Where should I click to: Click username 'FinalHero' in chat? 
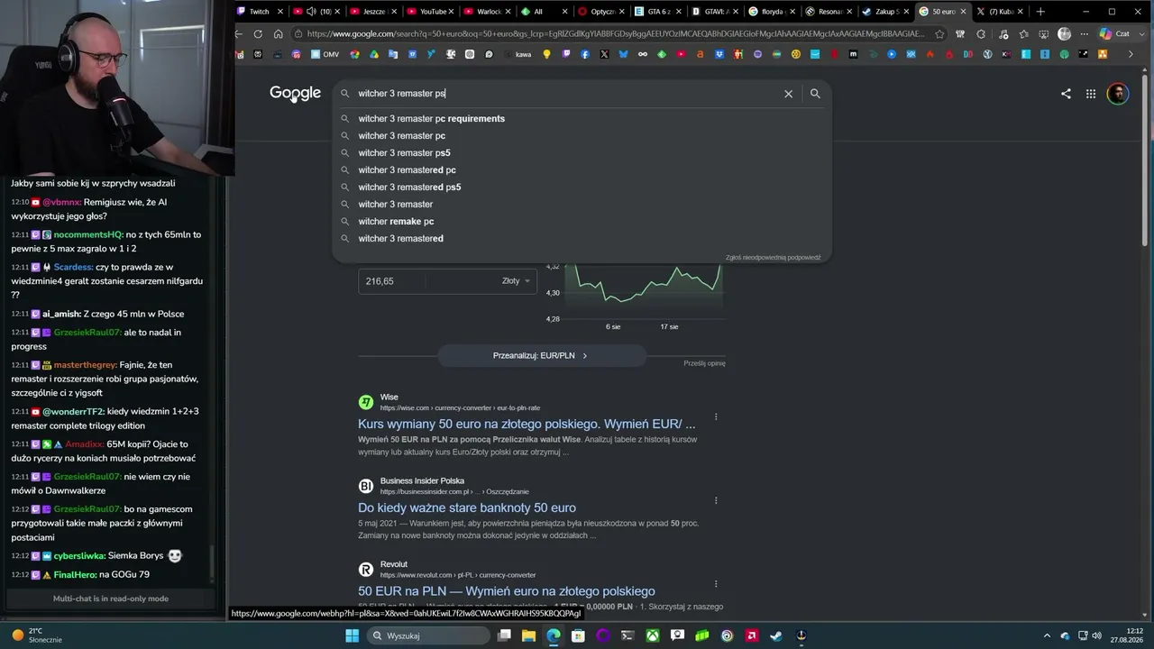point(75,574)
